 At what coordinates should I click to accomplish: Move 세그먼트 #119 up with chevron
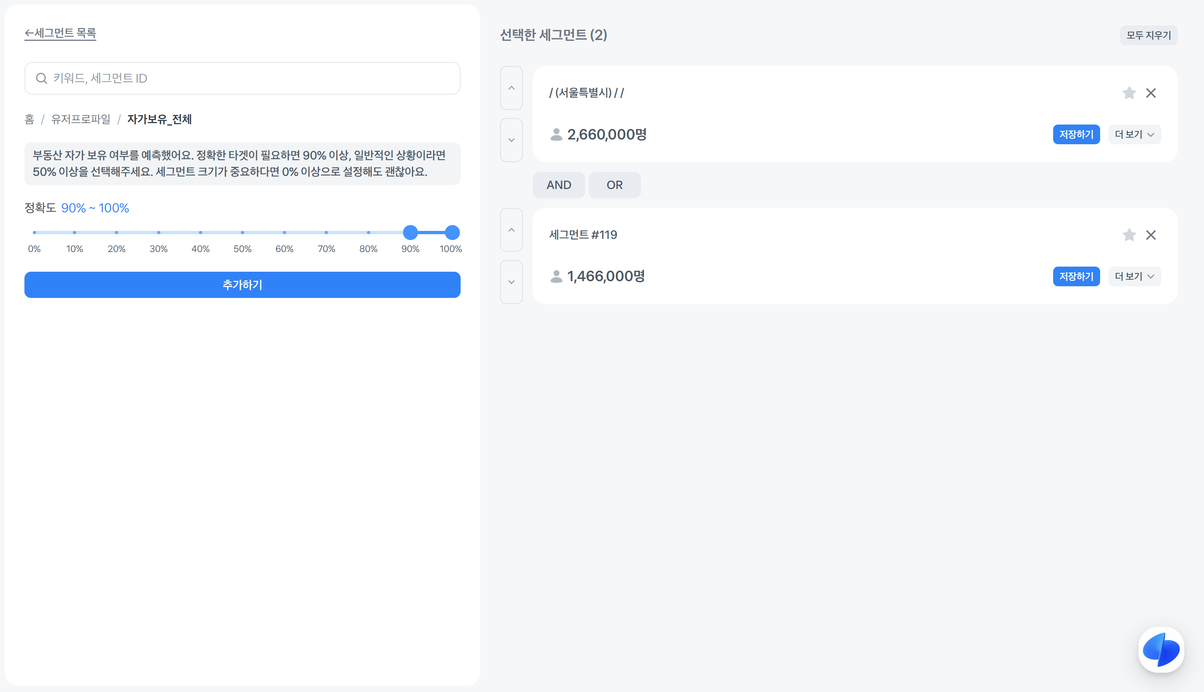click(x=511, y=230)
